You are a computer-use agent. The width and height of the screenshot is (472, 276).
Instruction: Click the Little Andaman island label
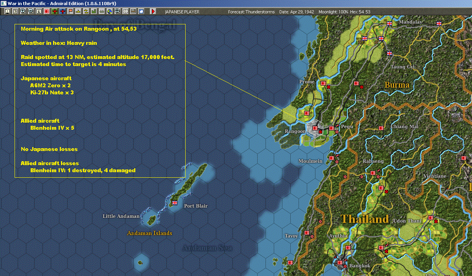tap(121, 216)
